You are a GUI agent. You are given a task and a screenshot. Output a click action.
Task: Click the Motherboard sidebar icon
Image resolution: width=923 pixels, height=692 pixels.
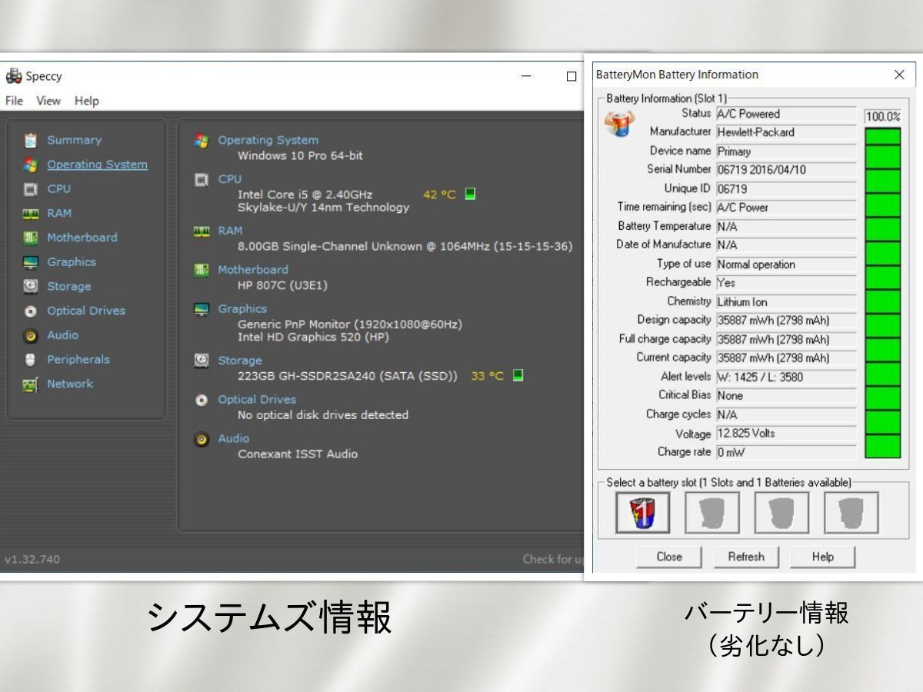tap(31, 238)
